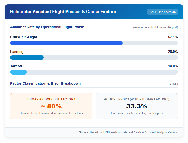
Task: Click the Accident Rate by Operational Flight Phase heading
Action: pos(47,27)
